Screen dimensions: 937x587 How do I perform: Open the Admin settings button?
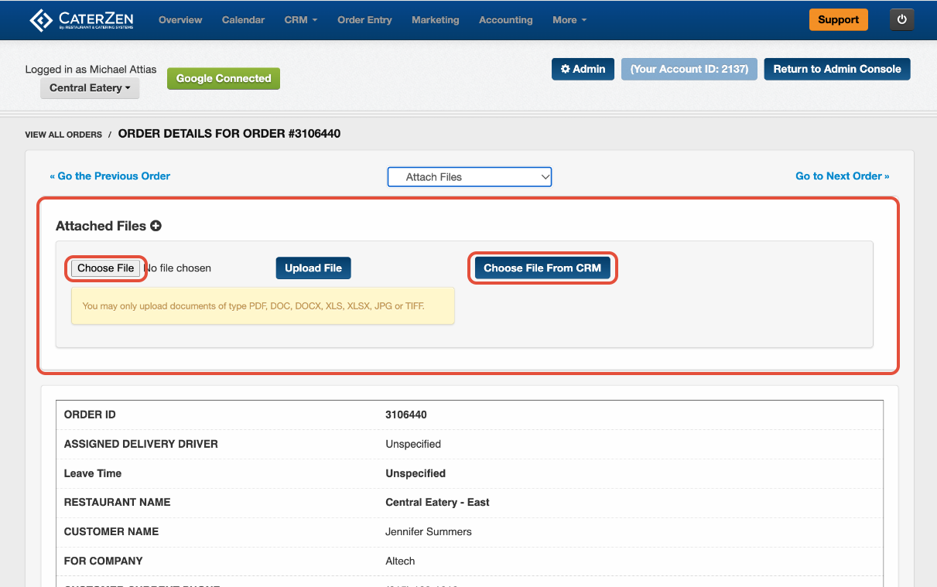[x=583, y=69]
